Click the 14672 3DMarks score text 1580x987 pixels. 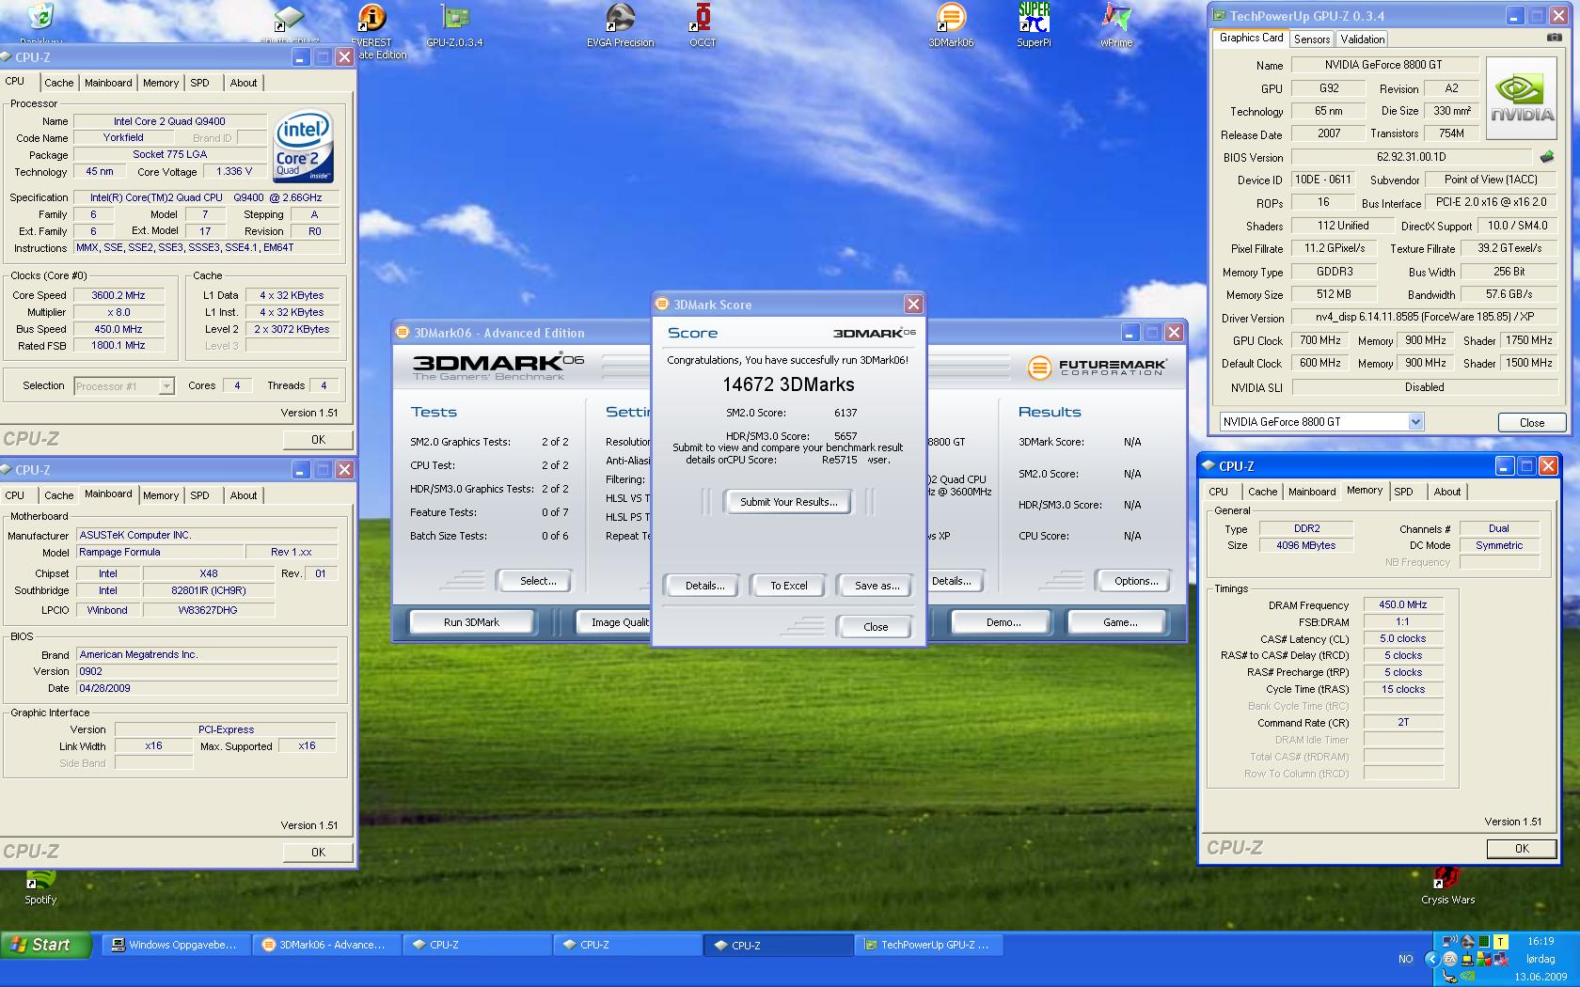tap(788, 384)
